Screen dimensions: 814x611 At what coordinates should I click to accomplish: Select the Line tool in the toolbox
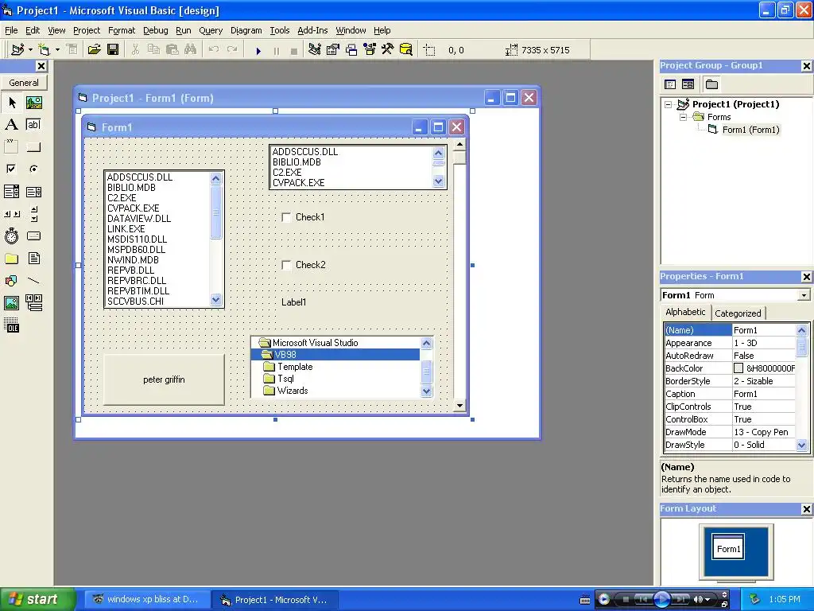(34, 281)
